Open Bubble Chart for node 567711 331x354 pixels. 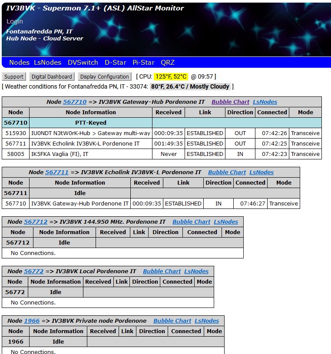tap(227, 172)
